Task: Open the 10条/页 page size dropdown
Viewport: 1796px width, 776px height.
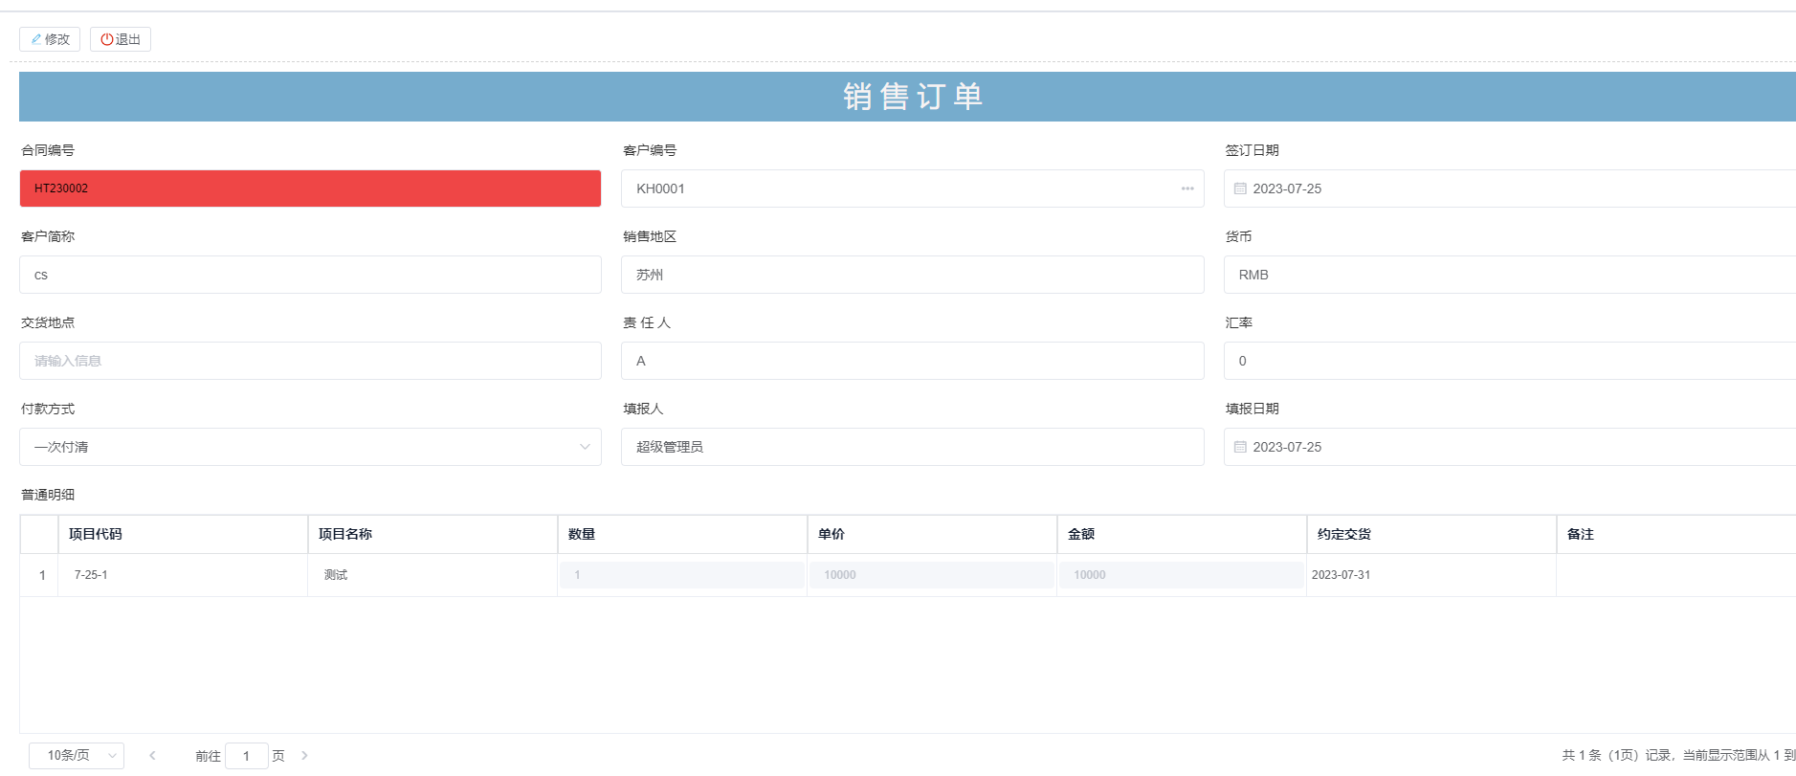Action: (77, 755)
